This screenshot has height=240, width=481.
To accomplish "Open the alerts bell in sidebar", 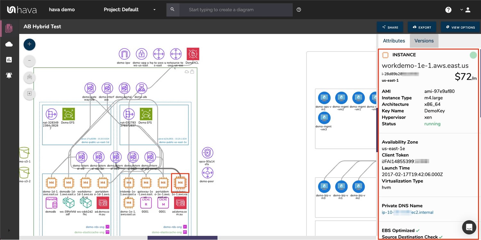I will point(9,75).
